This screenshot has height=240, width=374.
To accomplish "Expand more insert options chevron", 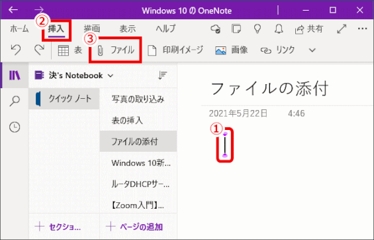I will click(312, 50).
